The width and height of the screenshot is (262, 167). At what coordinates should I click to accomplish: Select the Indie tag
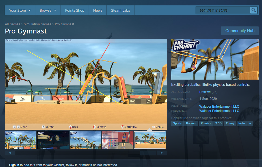coord(242,124)
